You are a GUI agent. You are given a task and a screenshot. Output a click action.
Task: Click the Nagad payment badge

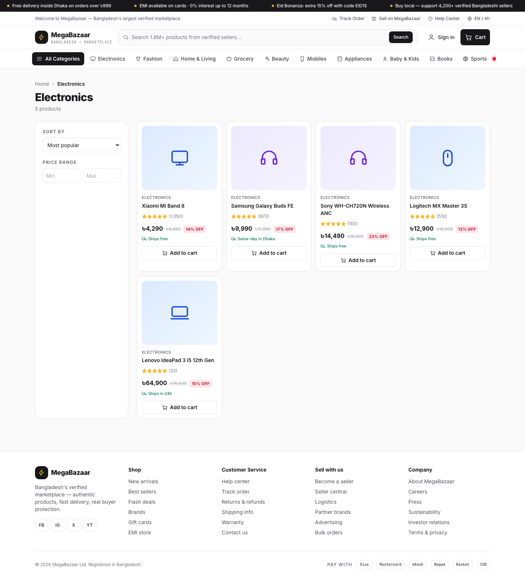440,565
